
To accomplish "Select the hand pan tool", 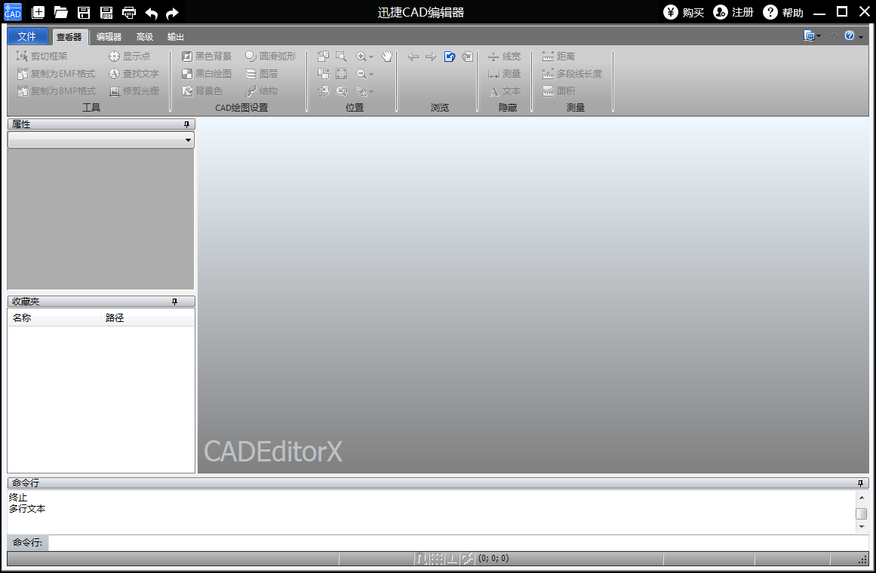I will [387, 57].
